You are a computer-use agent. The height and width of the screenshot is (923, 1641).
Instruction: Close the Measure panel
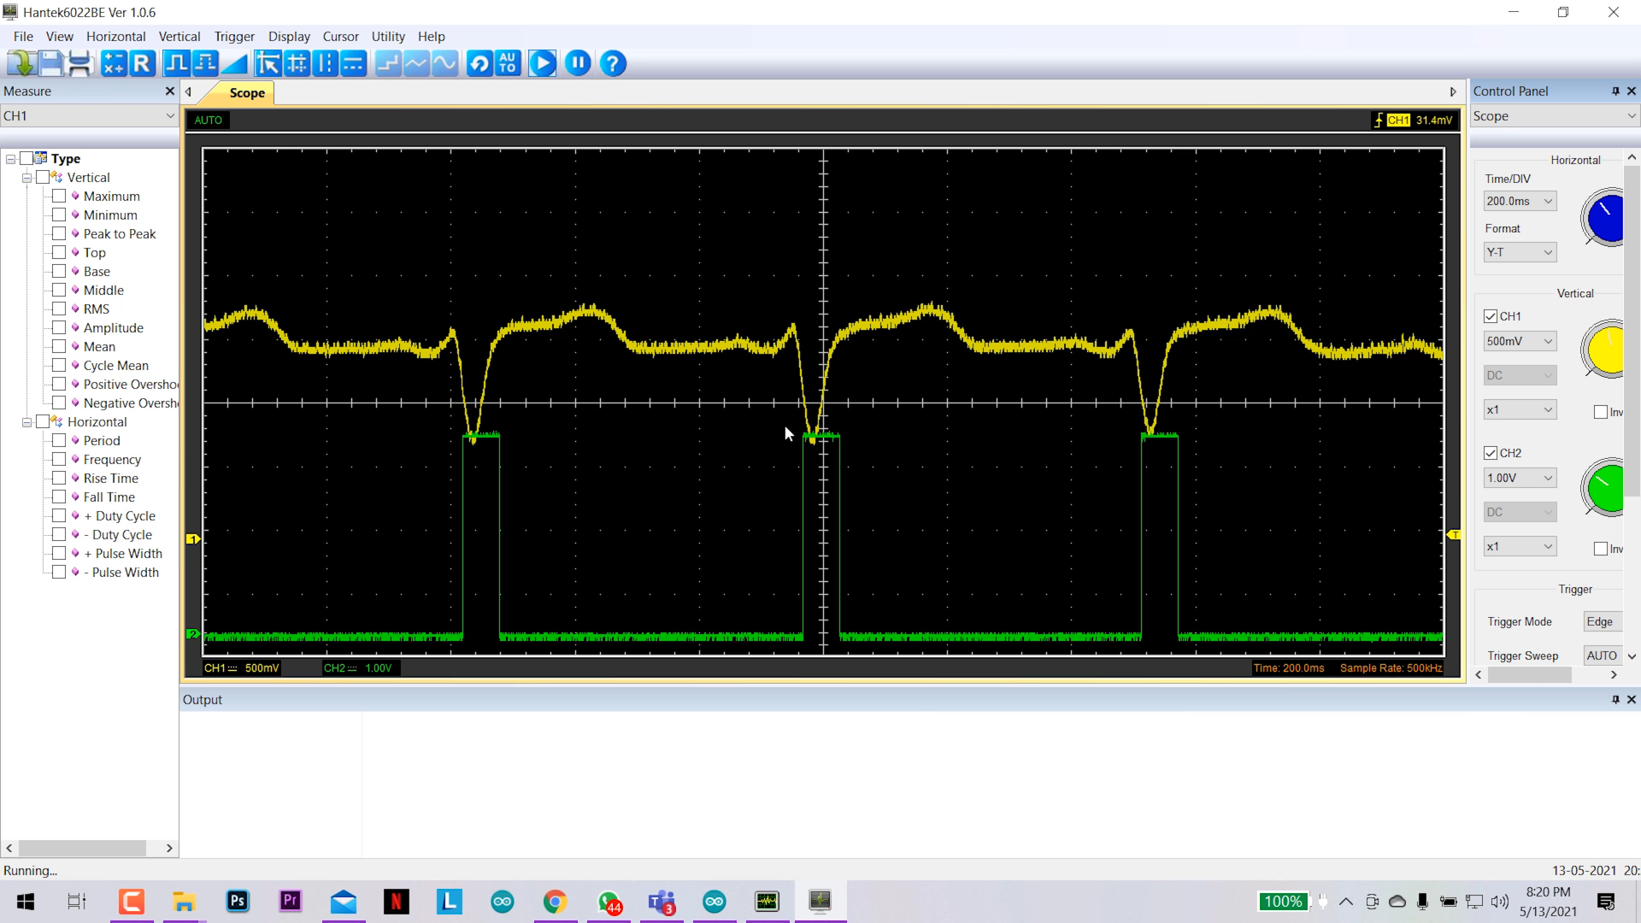click(x=169, y=91)
